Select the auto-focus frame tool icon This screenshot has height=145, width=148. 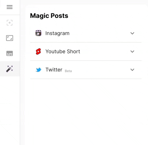[x=10, y=23]
